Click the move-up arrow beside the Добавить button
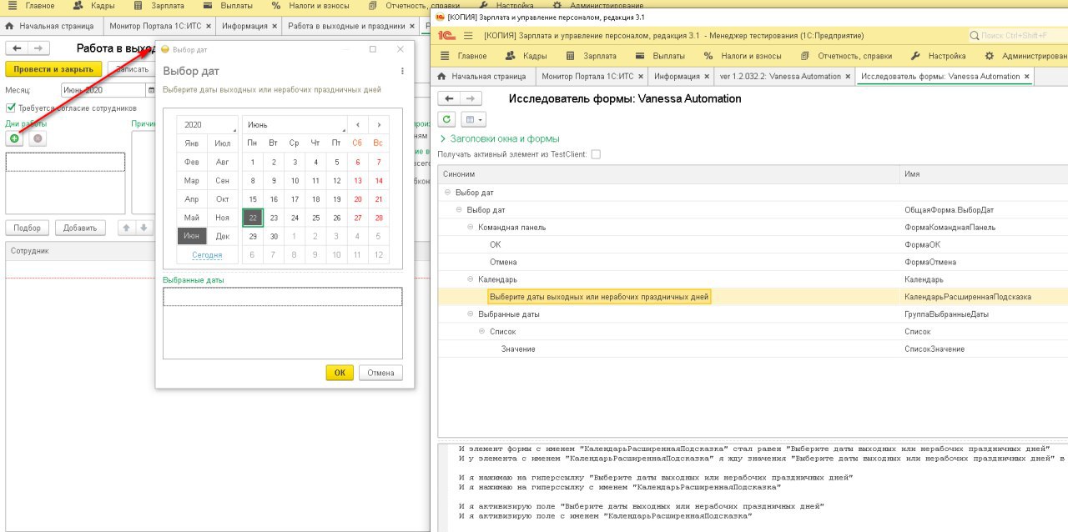 coord(126,228)
